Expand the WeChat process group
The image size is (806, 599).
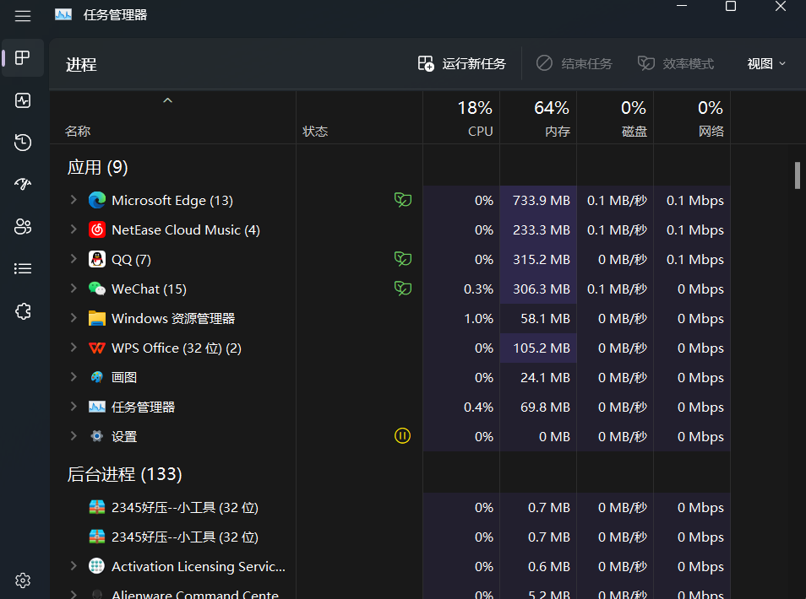tap(74, 289)
